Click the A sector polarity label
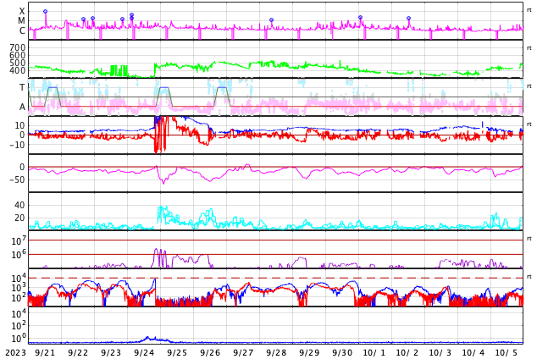Image resolution: width=537 pixels, height=359 pixels. 22,108
